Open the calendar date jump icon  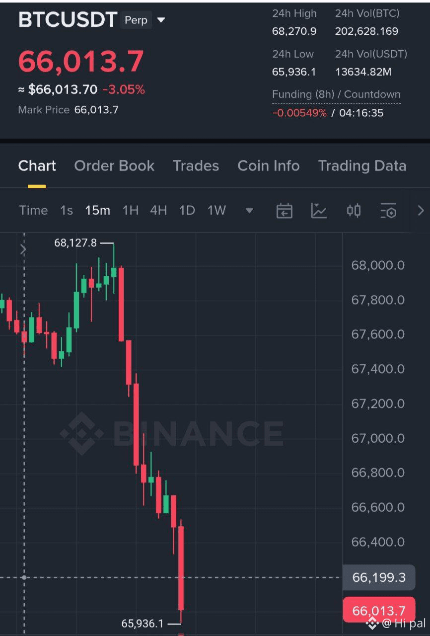pos(284,211)
